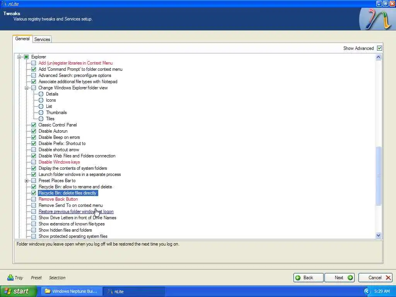Uncheck Disable Web Files and Folders connection
Image resolution: width=396 pixels, height=297 pixels.
34,156
